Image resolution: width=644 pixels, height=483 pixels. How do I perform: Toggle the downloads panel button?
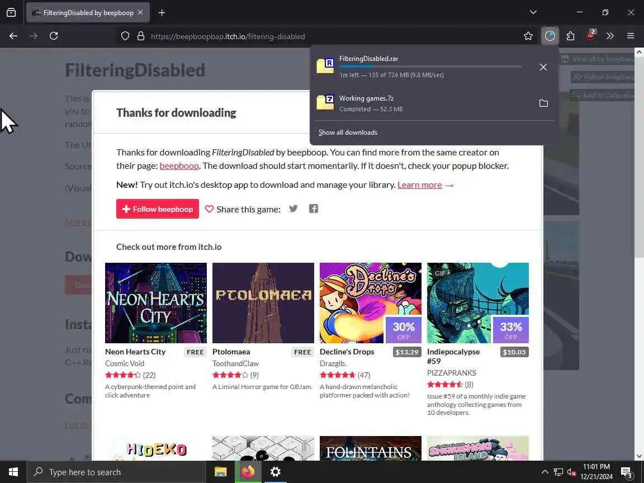pos(550,36)
